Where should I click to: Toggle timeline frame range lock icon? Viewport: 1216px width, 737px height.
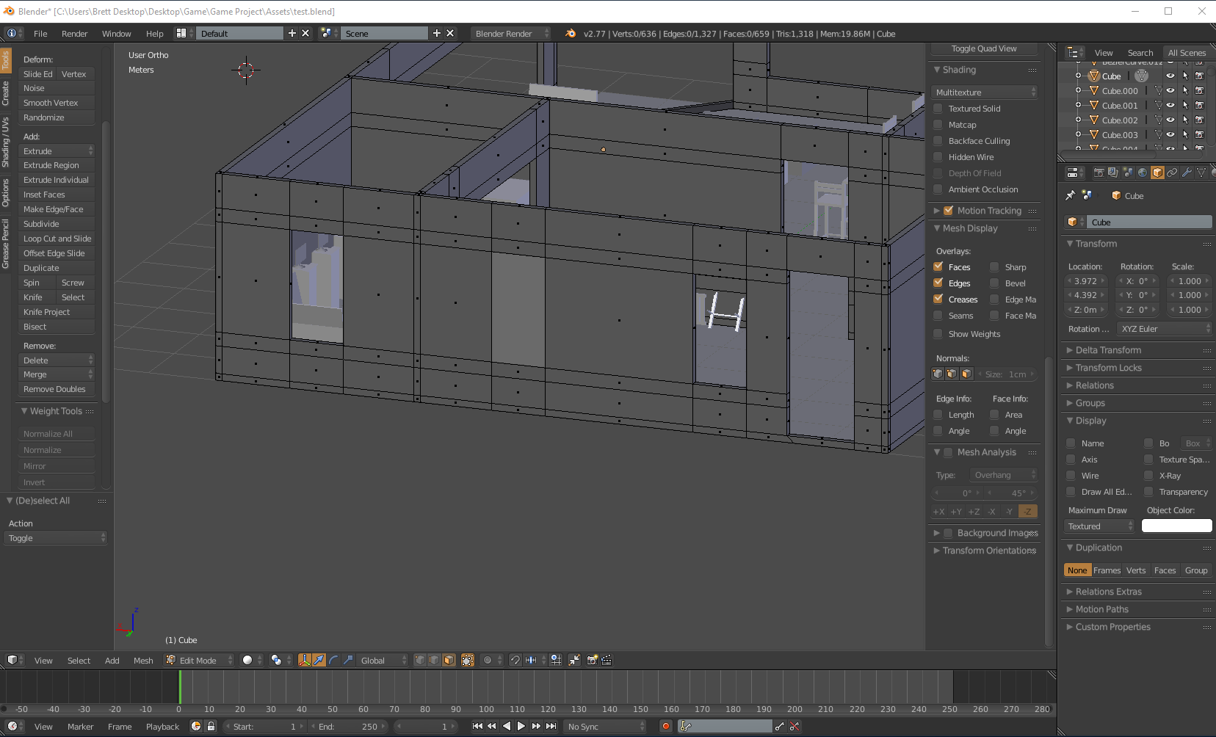click(211, 726)
